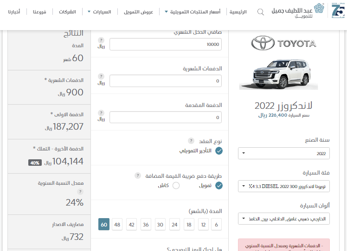Go to الرئيسية home page
The width and height of the screenshot is (347, 251).
238,12
